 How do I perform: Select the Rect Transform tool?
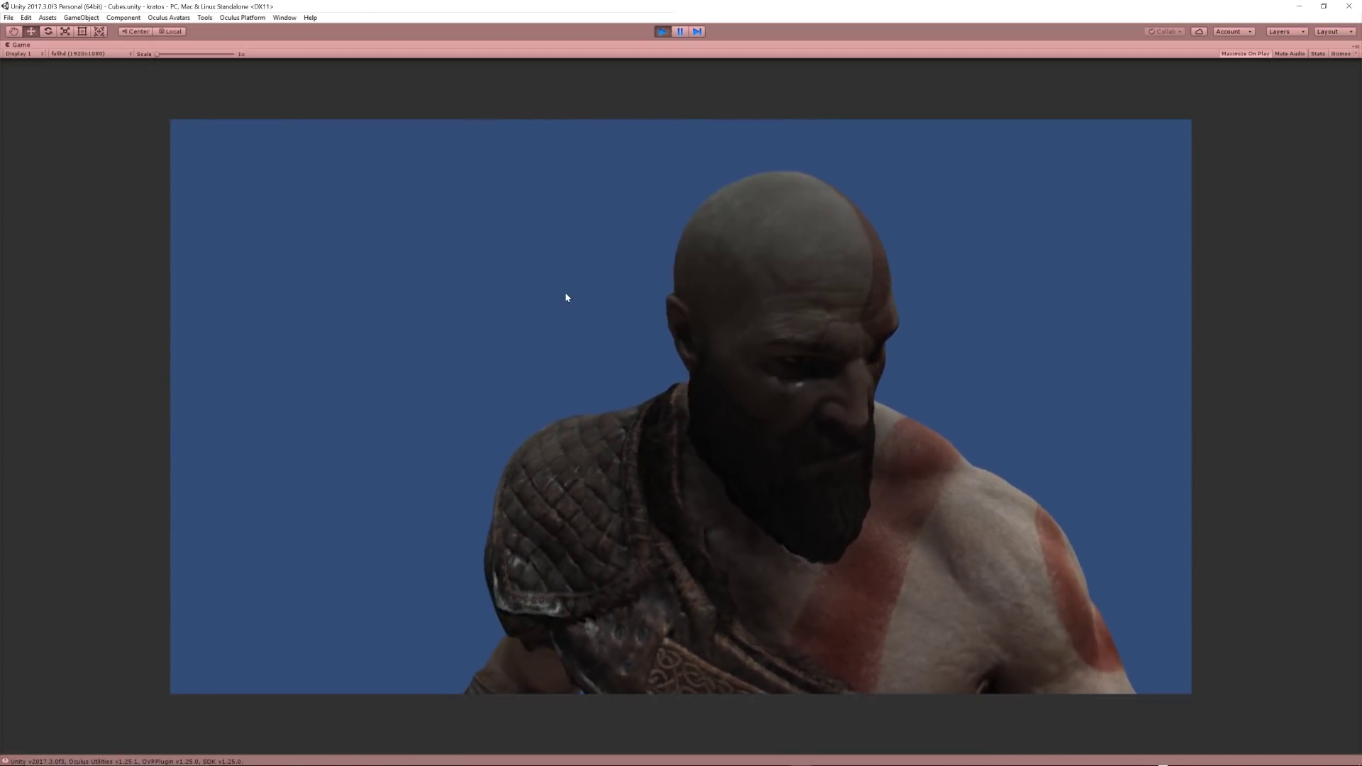(82, 31)
